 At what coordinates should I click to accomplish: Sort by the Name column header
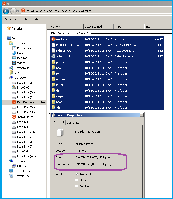point(65,27)
